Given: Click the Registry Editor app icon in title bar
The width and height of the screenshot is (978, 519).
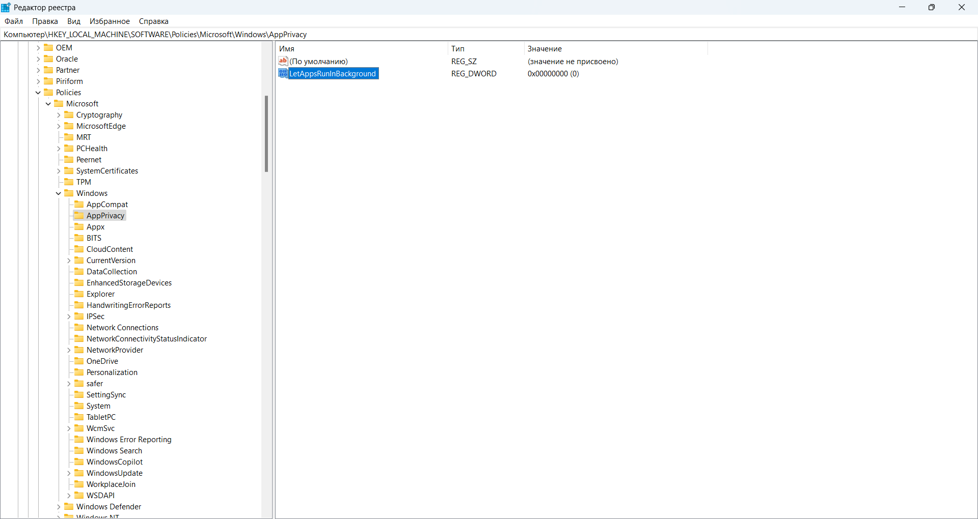Looking at the screenshot, I should [x=6, y=7].
